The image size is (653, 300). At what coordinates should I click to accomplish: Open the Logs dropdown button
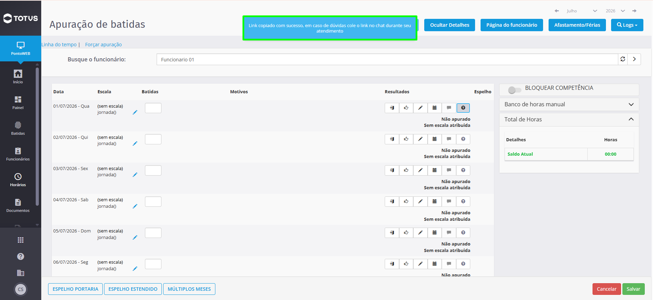point(627,25)
